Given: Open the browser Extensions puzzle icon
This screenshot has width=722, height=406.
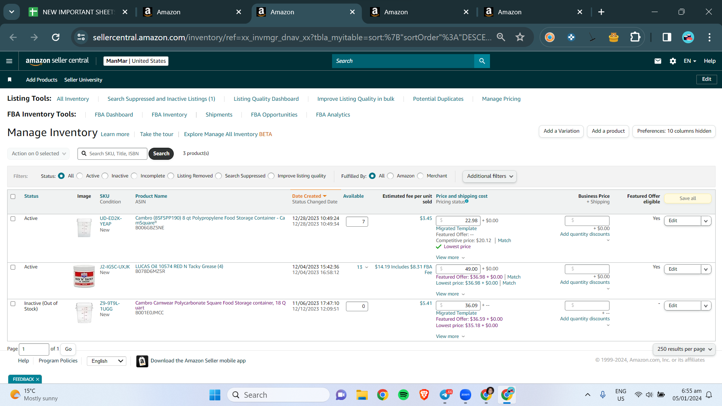Looking at the screenshot, I should 635,37.
